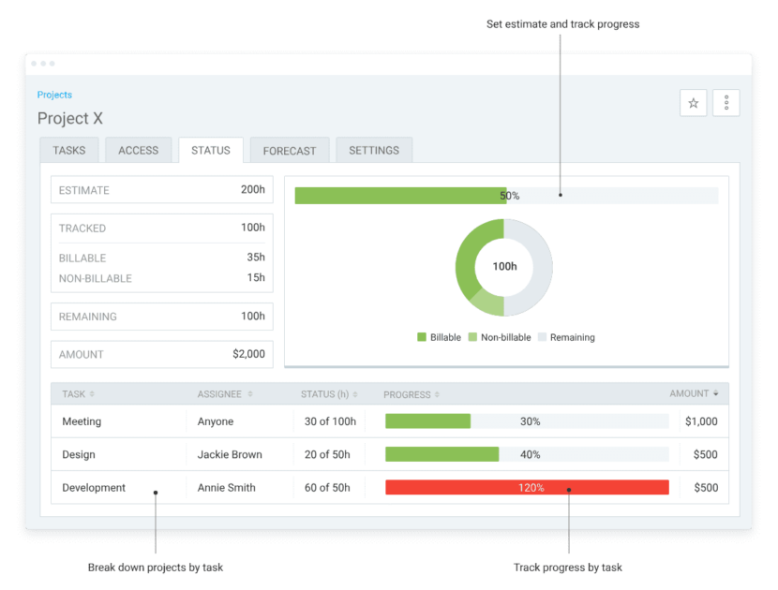Sort table by Amount column
This screenshot has width=778, height=590.
pyautogui.click(x=695, y=394)
